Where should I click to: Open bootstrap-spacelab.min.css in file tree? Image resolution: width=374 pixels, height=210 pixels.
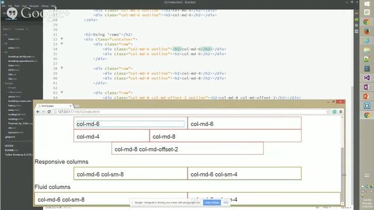tap(23, 61)
